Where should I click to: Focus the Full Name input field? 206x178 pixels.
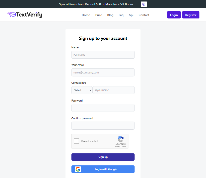click(x=103, y=55)
